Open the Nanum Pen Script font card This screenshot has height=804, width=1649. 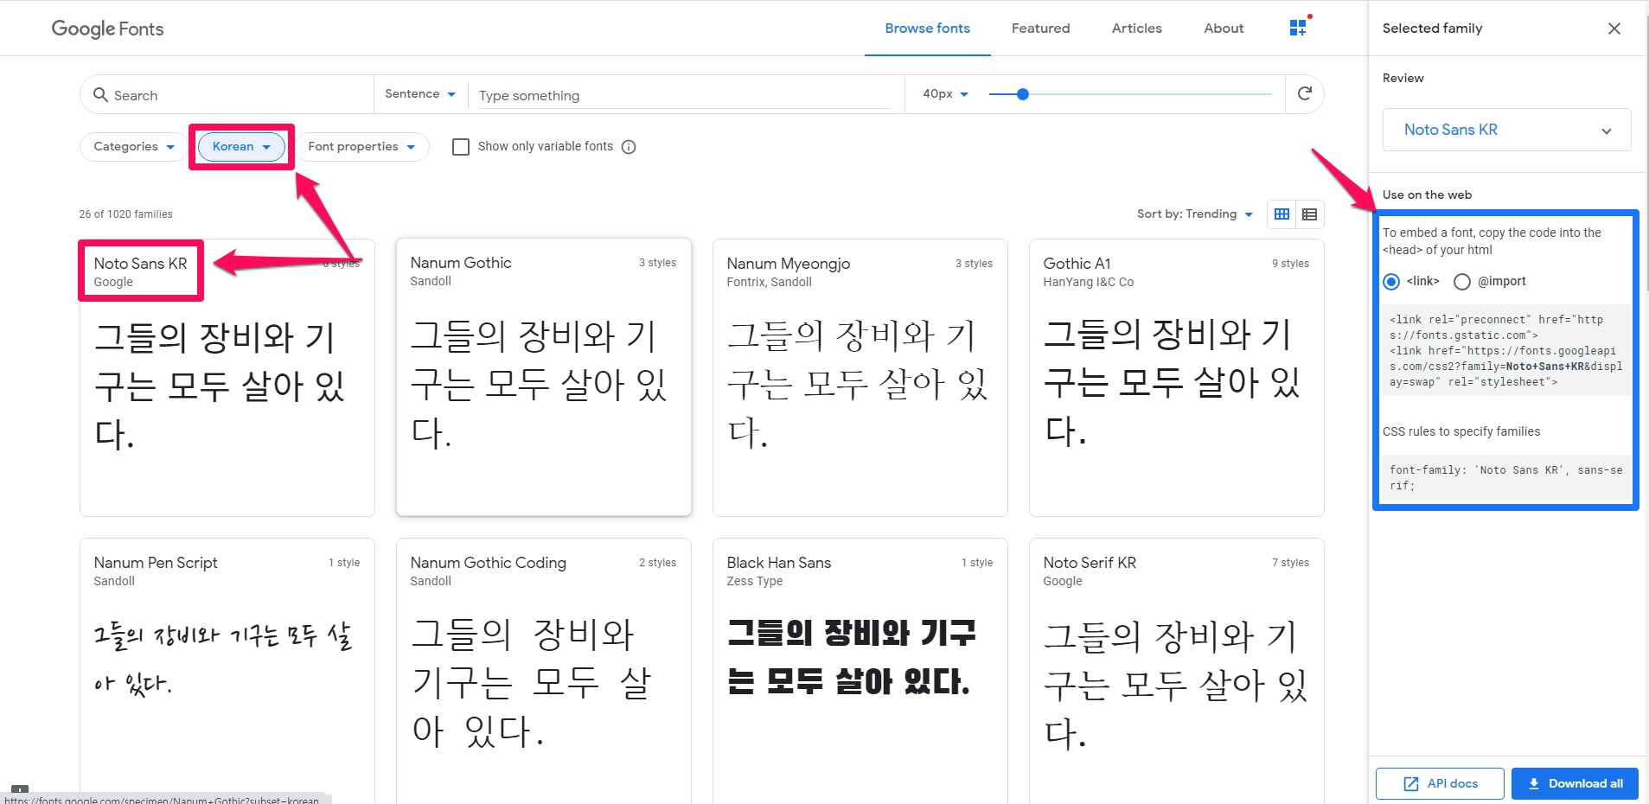point(227,671)
